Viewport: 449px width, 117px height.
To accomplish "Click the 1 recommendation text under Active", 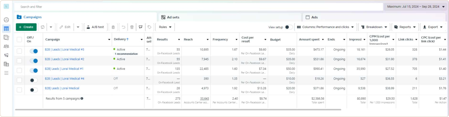I will pyautogui.click(x=126, y=54).
